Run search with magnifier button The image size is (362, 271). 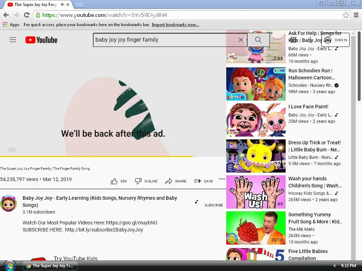pos(258,40)
